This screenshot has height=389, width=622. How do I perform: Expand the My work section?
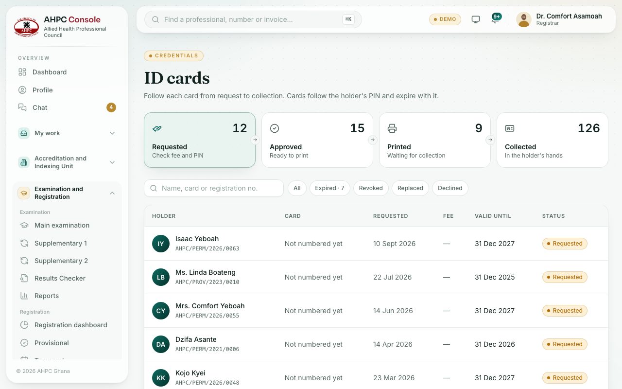(67, 133)
